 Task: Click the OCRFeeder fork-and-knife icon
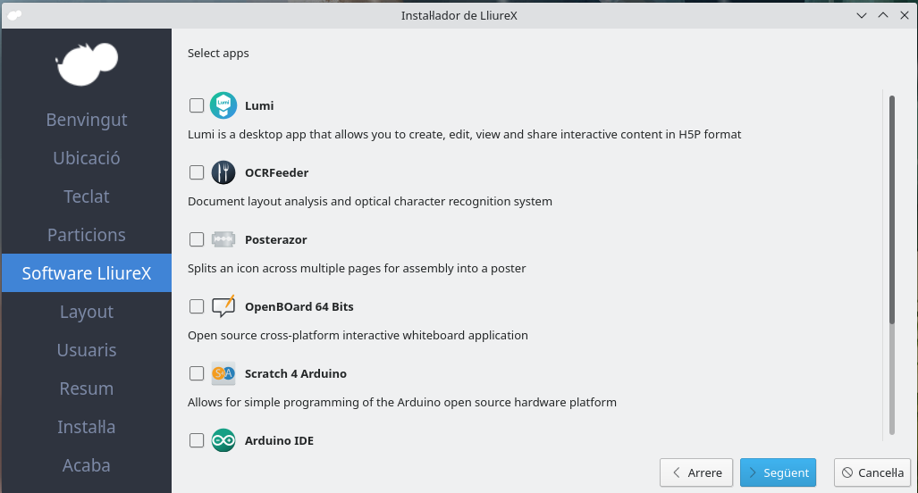tap(223, 172)
